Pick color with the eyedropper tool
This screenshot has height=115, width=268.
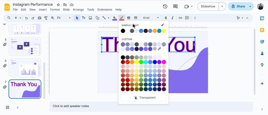pos(159,49)
